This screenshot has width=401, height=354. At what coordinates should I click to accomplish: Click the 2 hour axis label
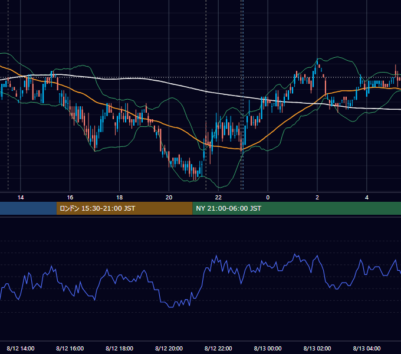317,198
